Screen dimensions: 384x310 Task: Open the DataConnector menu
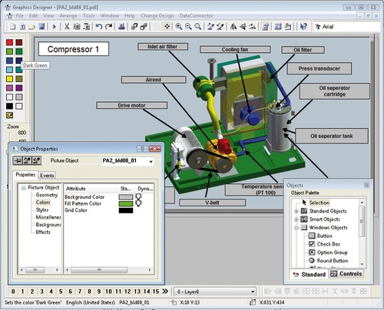click(196, 16)
